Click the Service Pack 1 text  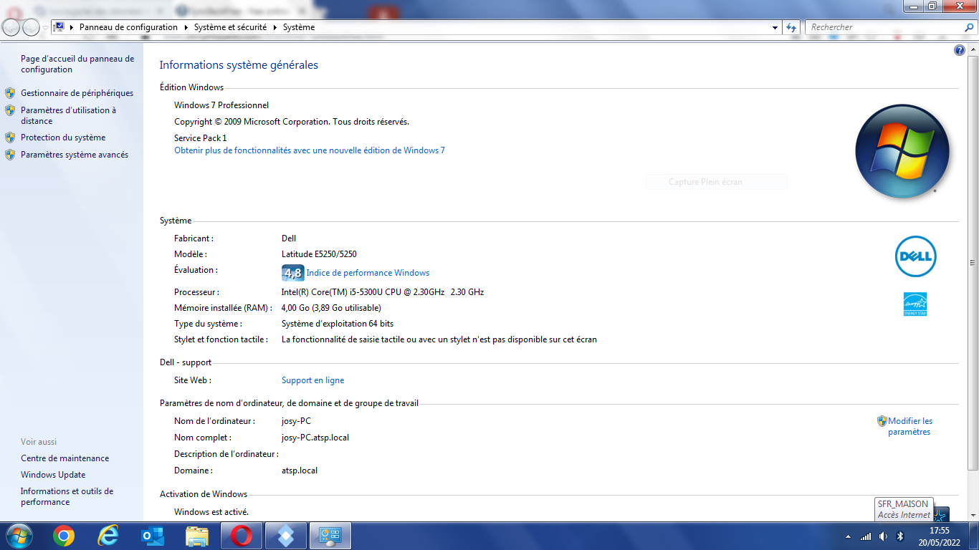(200, 138)
